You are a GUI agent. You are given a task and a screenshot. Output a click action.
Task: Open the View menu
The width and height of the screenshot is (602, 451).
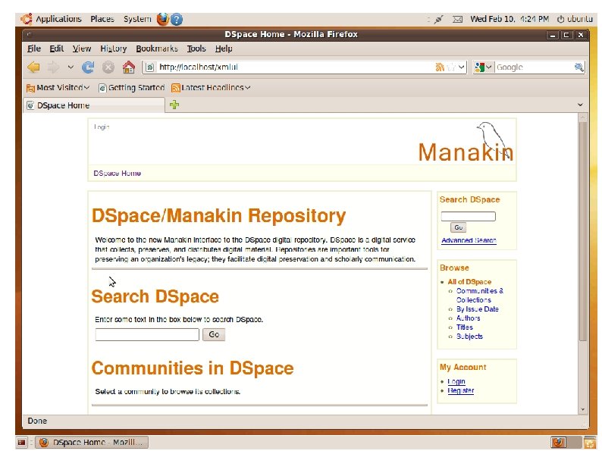pyautogui.click(x=82, y=49)
